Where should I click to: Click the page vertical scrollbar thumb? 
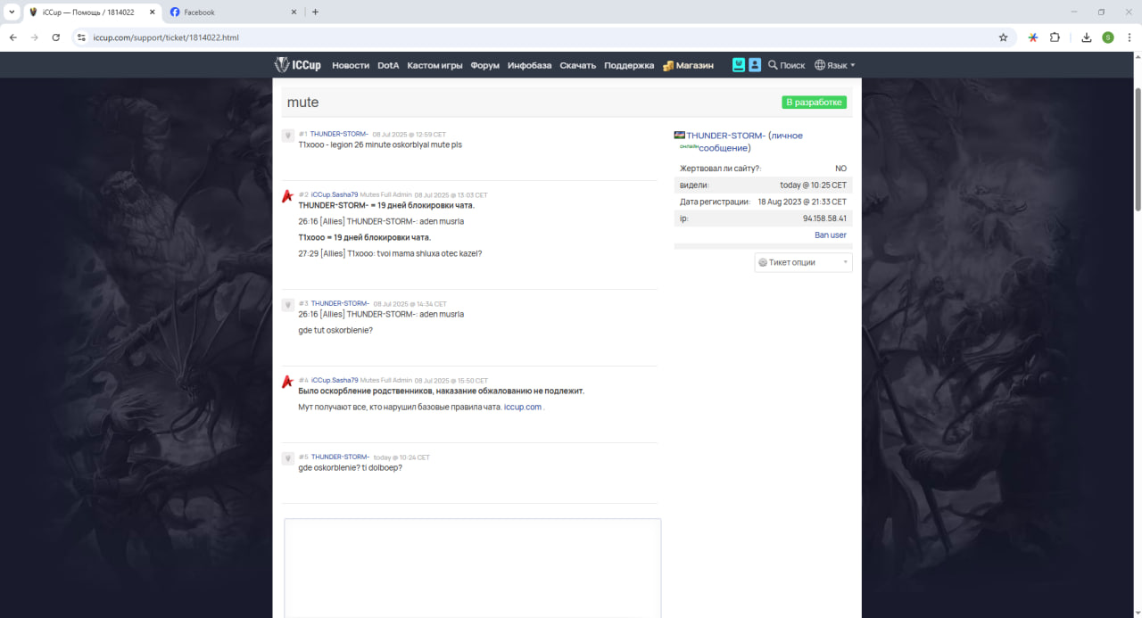pyautogui.click(x=1138, y=149)
